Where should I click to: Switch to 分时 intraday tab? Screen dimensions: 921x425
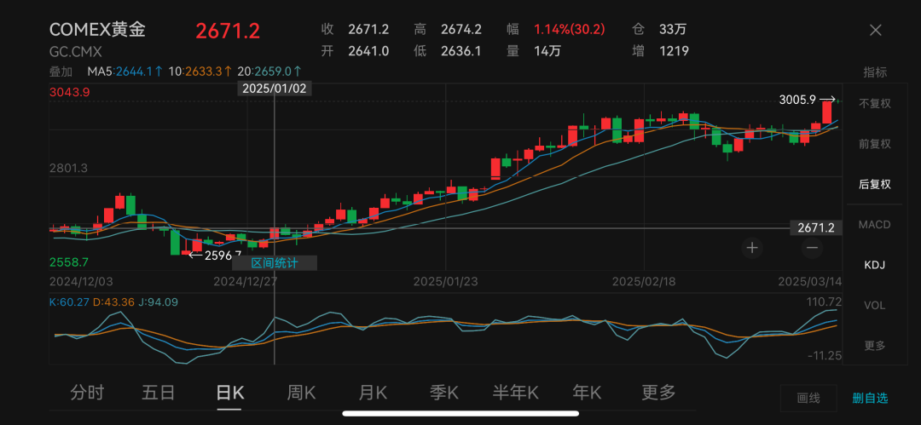(87, 393)
